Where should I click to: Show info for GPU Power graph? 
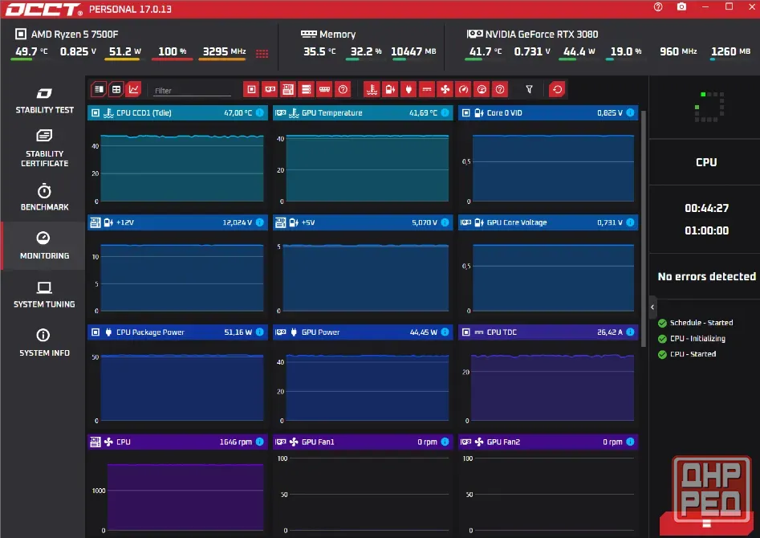click(445, 332)
